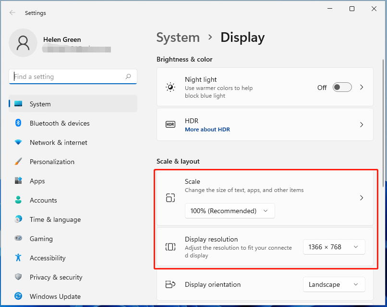Click the search magnifier icon
This screenshot has height=307, width=387.
[x=129, y=77]
